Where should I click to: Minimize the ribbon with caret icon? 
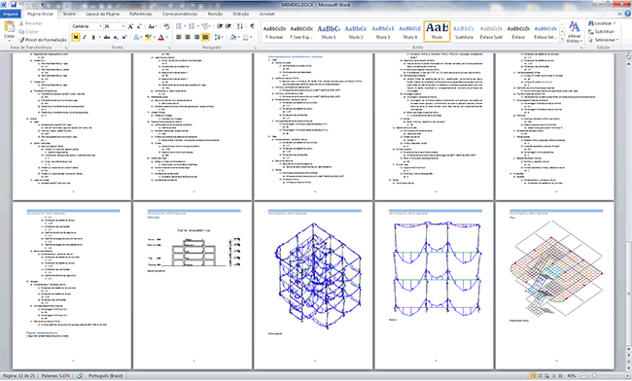click(x=620, y=14)
